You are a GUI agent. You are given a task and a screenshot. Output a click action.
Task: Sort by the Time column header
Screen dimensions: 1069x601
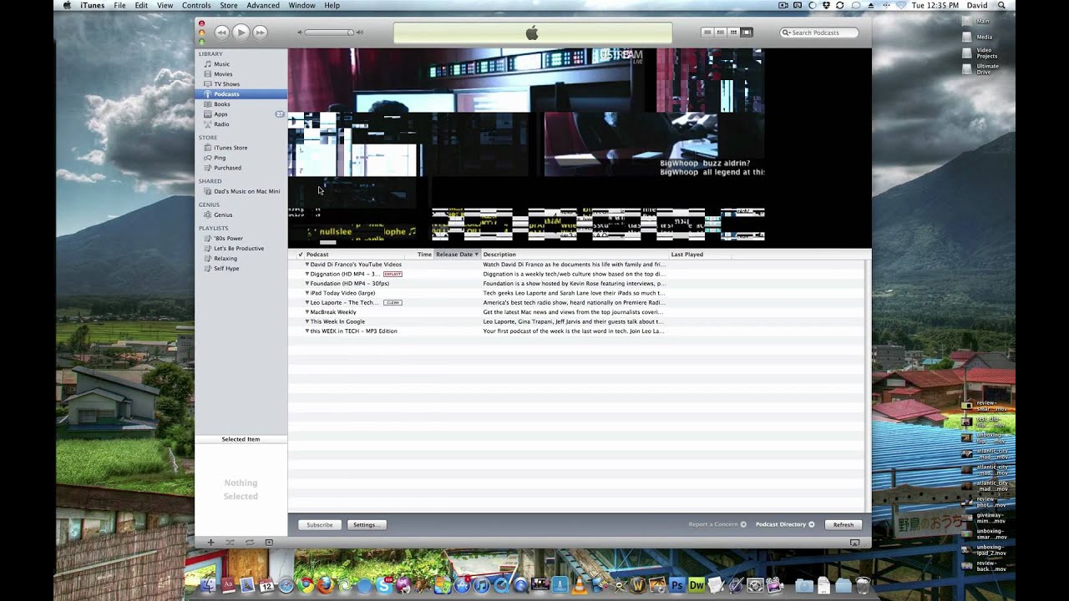pyautogui.click(x=424, y=254)
